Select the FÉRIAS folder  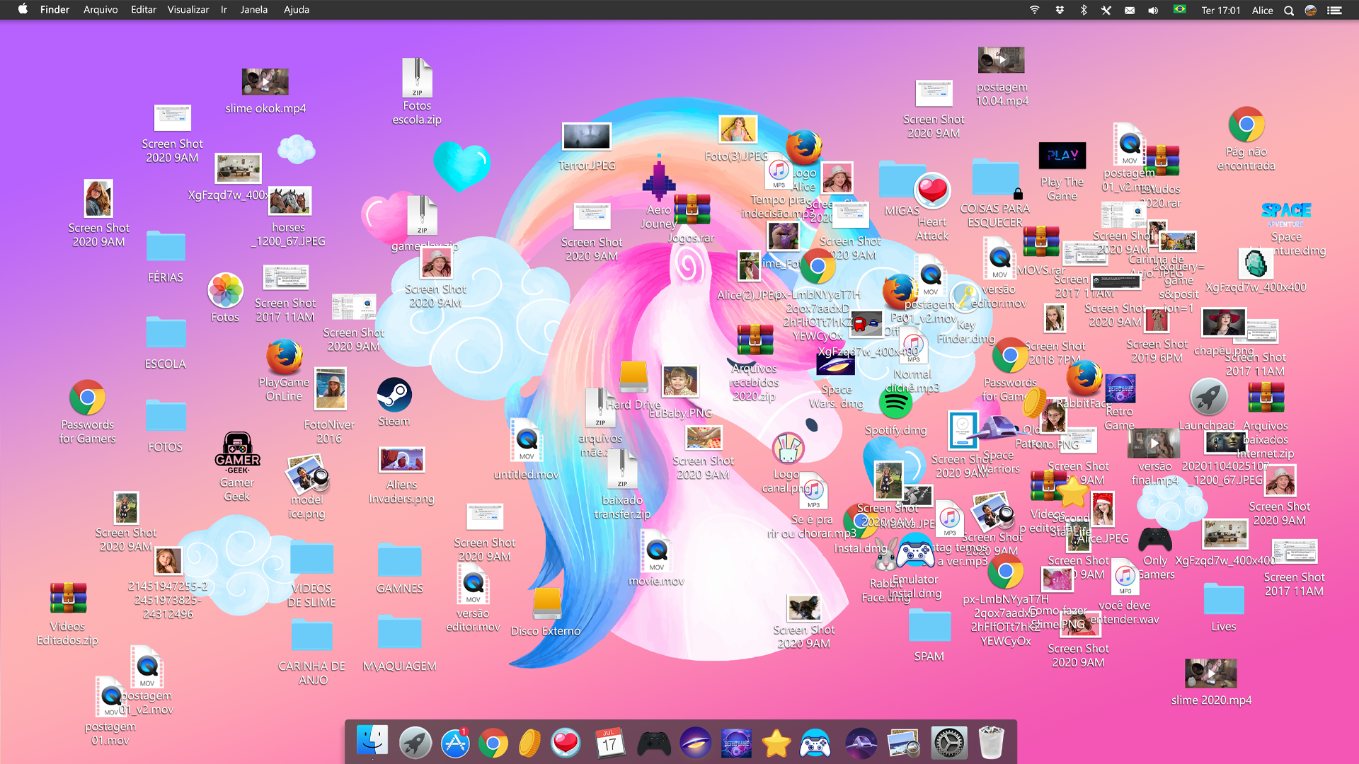(x=166, y=246)
